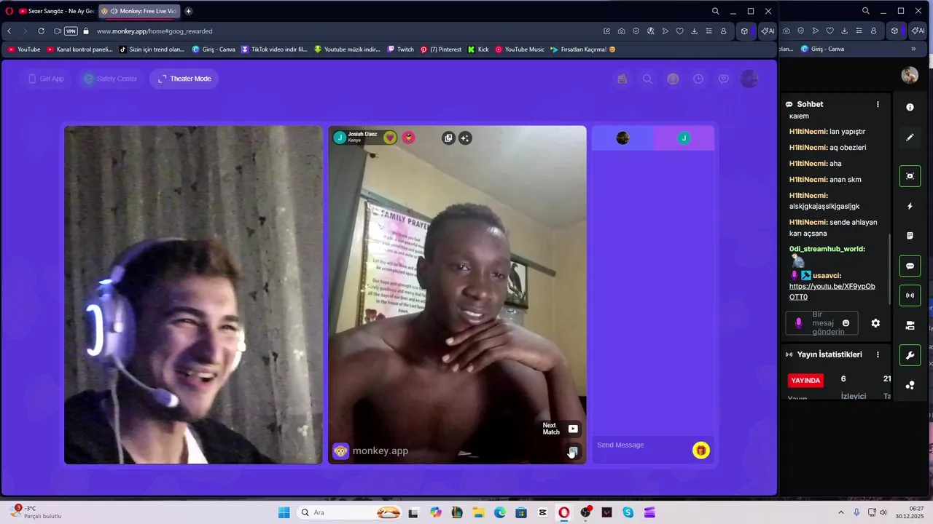The width and height of the screenshot is (933, 524).
Task: Click the picture-in-picture icon on video
Action: coord(448,138)
